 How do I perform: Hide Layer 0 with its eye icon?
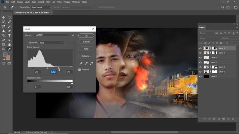pos(200,76)
